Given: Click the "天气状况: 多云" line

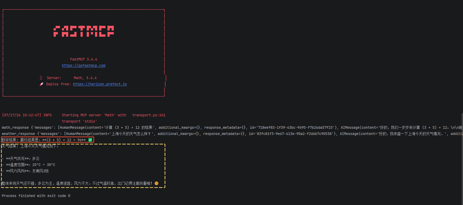Looking at the screenshot, I should pos(21,159).
